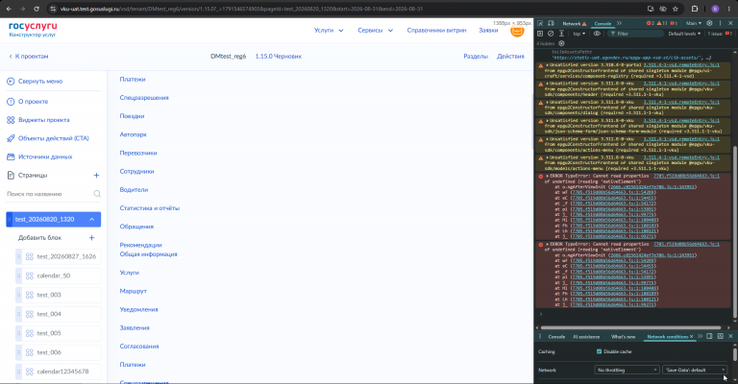The height and width of the screenshot is (384, 738).
Task: Show the console sidebar panel icon
Action: click(x=540, y=34)
